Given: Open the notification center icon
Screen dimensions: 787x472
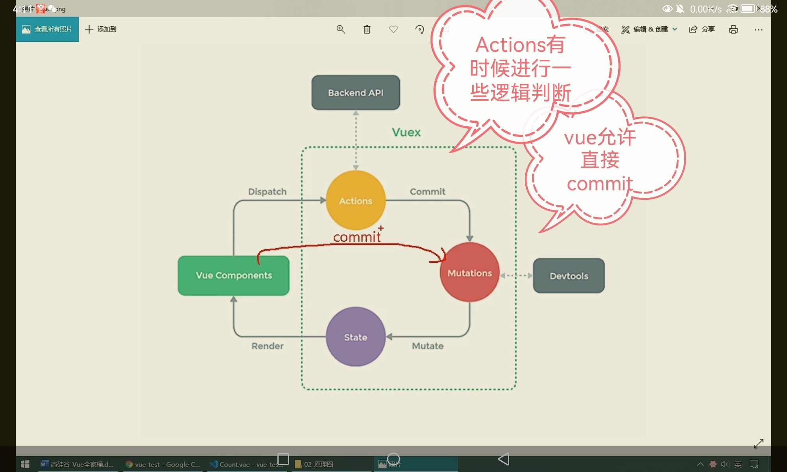Looking at the screenshot, I should click(754, 464).
